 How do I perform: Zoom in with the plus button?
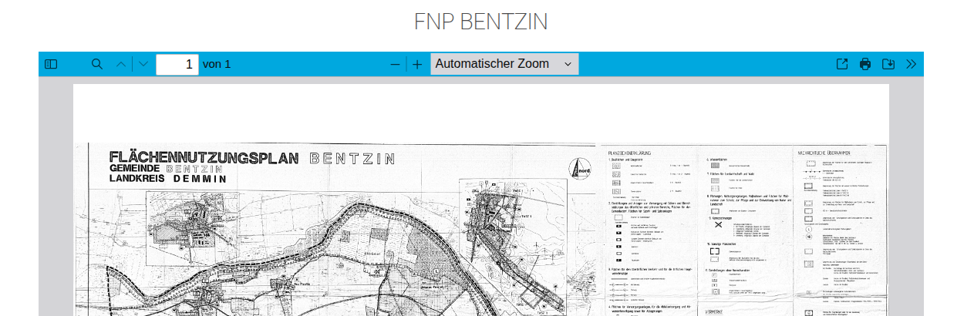417,64
